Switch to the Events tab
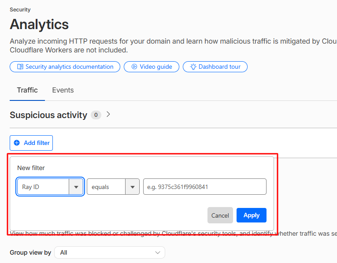 [63, 90]
